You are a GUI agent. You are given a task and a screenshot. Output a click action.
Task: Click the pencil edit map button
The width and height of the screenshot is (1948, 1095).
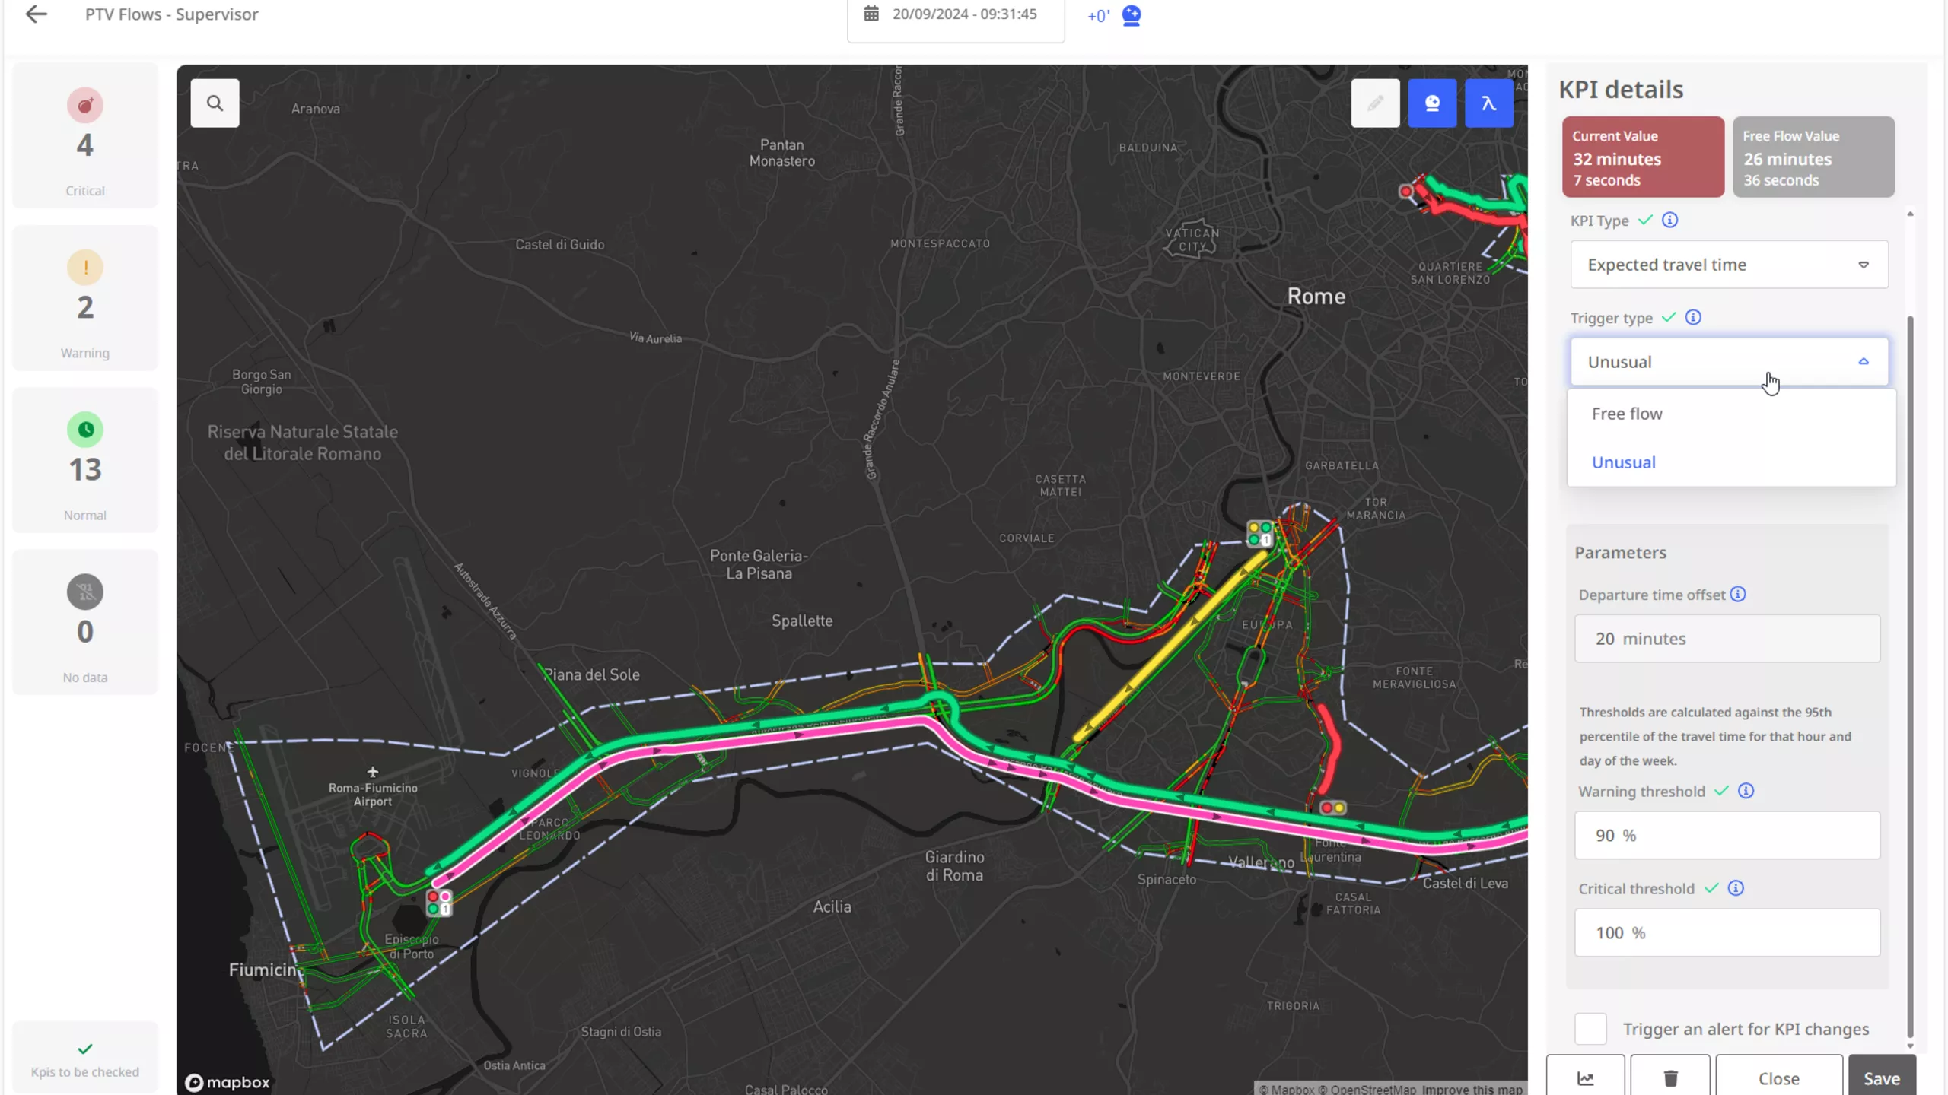click(1375, 103)
